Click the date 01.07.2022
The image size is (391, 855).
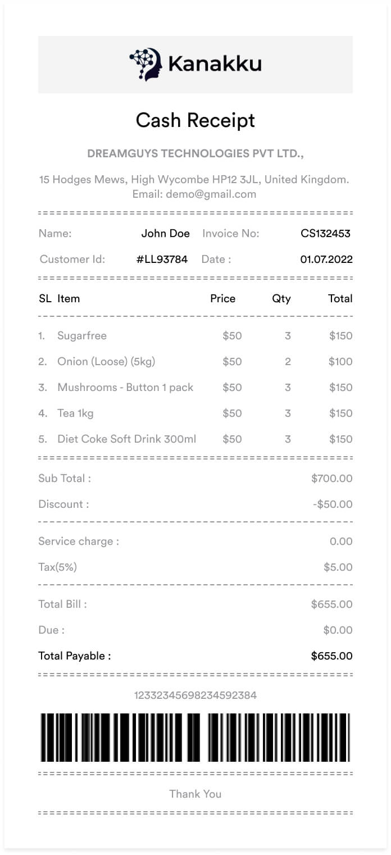tap(326, 260)
